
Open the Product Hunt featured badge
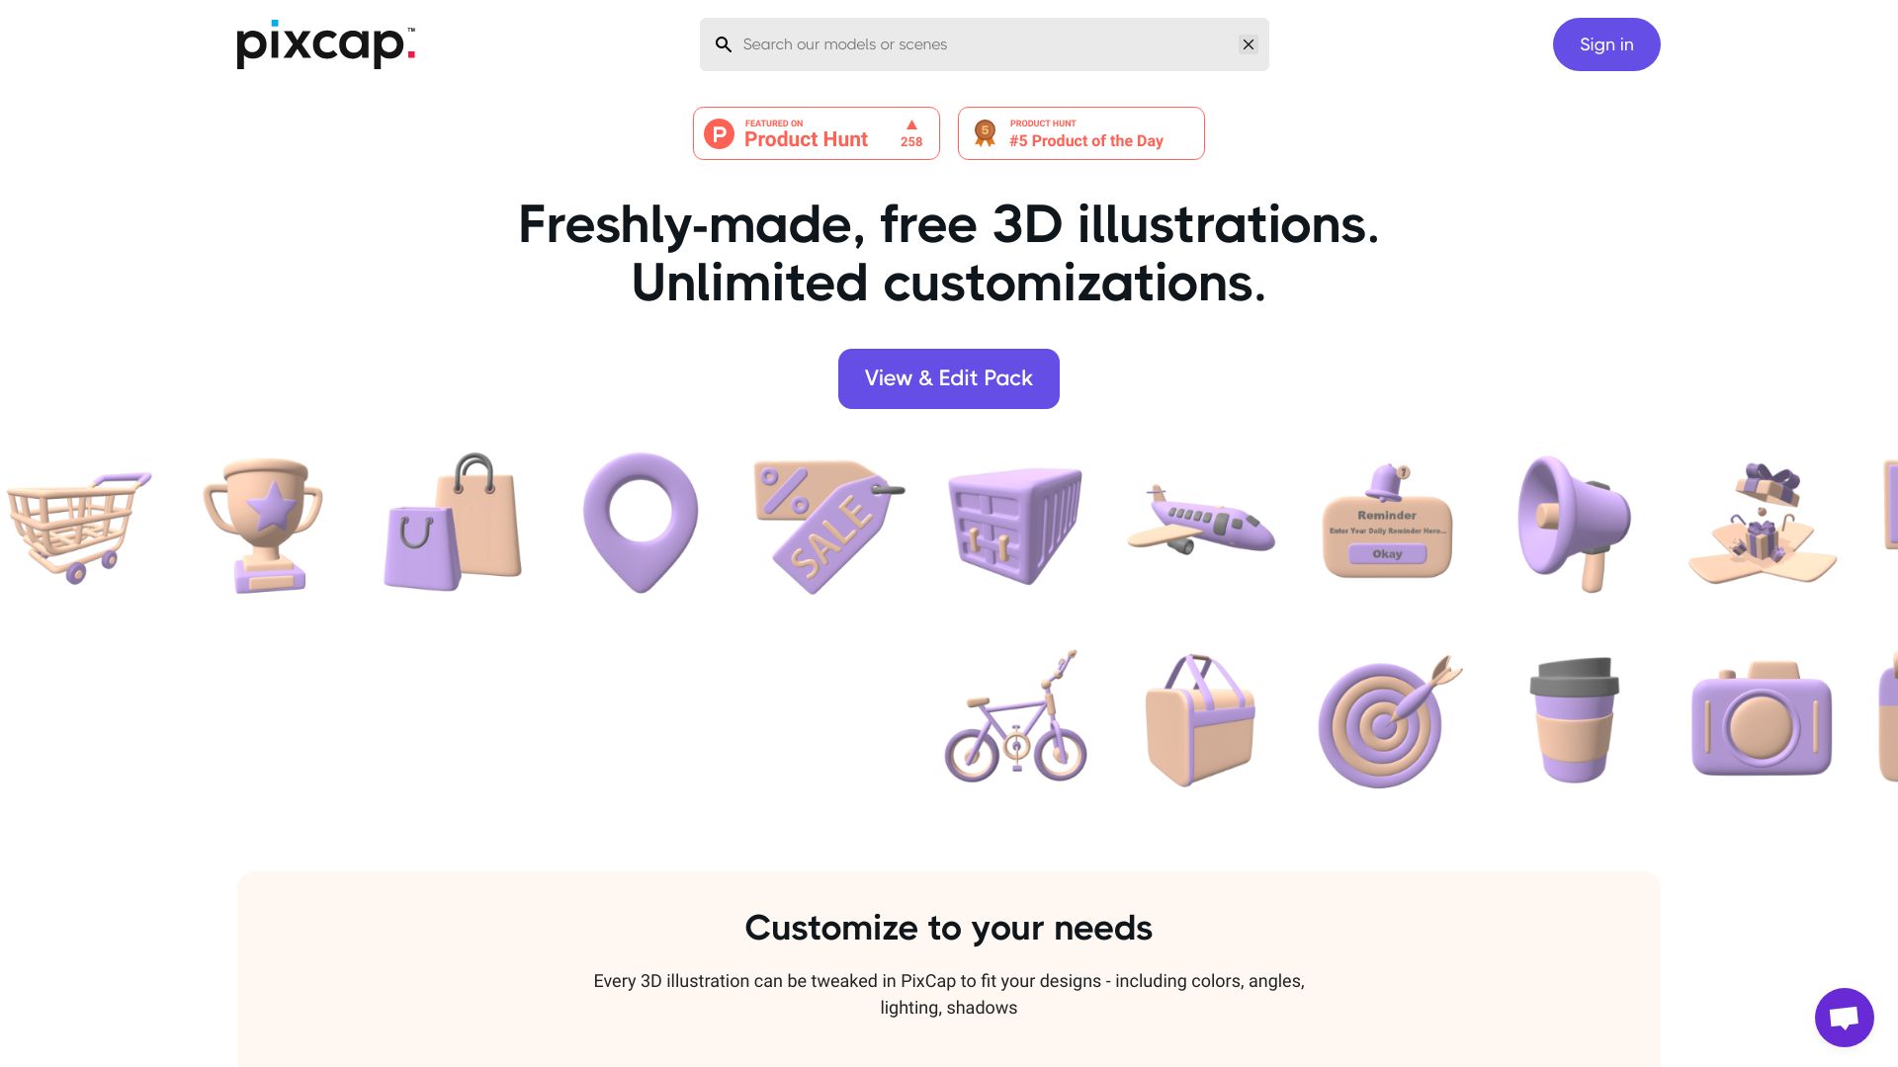tap(816, 133)
